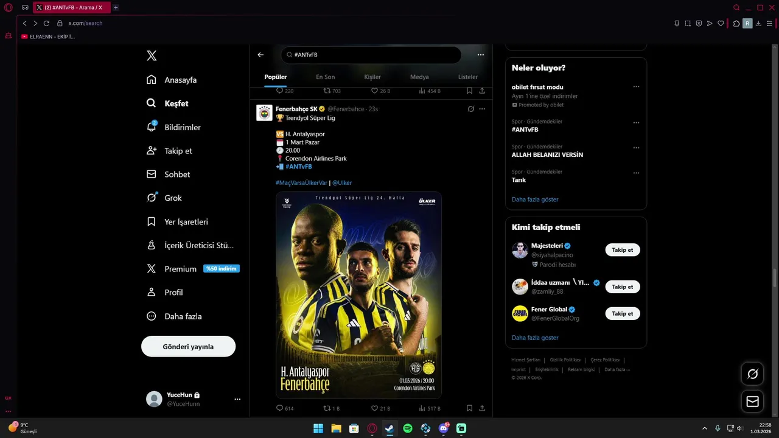Share the Fenerbahçe match post
This screenshot has width=779, height=438.
[x=482, y=408]
